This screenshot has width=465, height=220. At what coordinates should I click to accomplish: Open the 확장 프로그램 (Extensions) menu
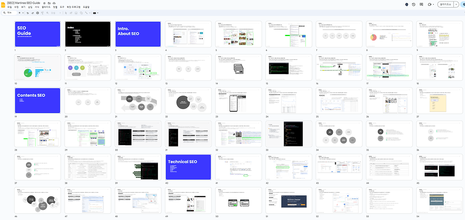[74, 7]
